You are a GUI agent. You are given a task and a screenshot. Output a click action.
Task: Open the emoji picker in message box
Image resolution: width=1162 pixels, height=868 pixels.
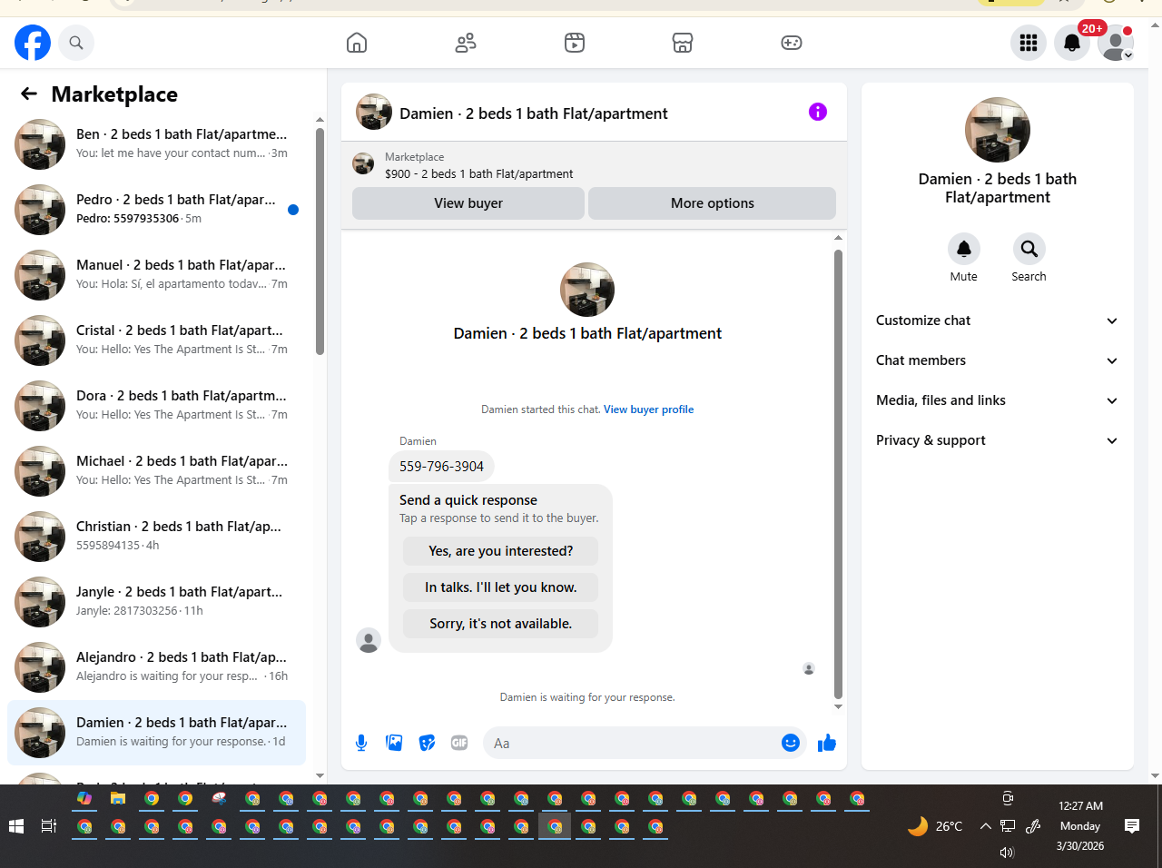click(x=791, y=743)
